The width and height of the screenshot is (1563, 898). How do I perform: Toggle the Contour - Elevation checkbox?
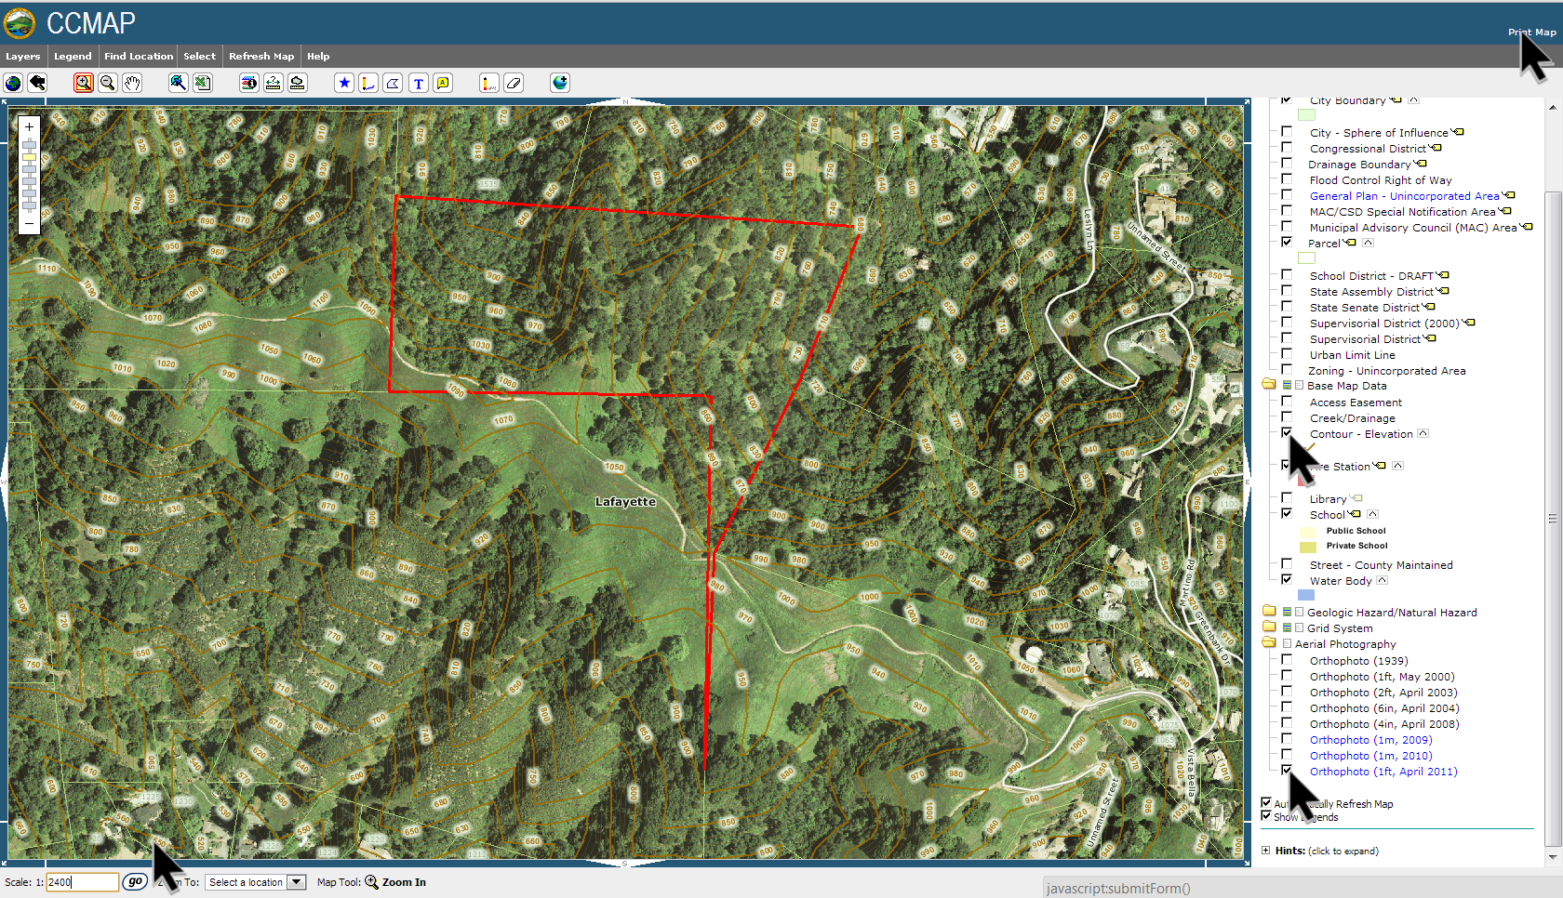point(1287,432)
